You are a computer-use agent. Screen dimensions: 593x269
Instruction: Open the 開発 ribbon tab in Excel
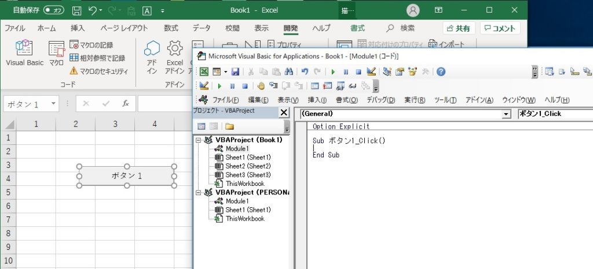(x=291, y=28)
